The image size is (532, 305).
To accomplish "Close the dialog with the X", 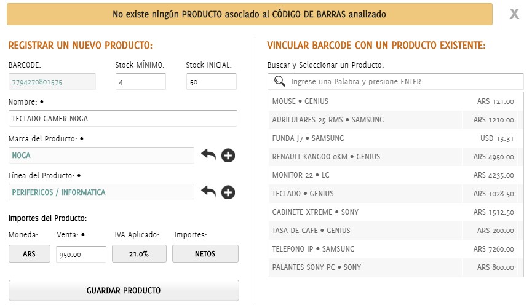I will click(x=514, y=14).
